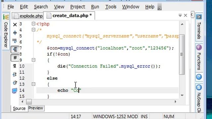The image size is (212, 119).
Task: Click the horizontal scrollbar right arrow
Action: 176,101
